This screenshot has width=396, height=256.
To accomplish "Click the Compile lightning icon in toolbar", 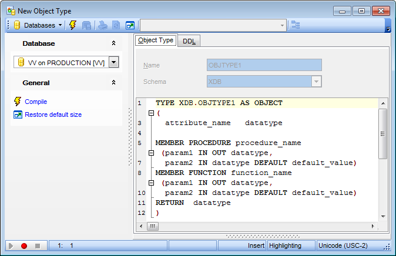I will (x=73, y=25).
